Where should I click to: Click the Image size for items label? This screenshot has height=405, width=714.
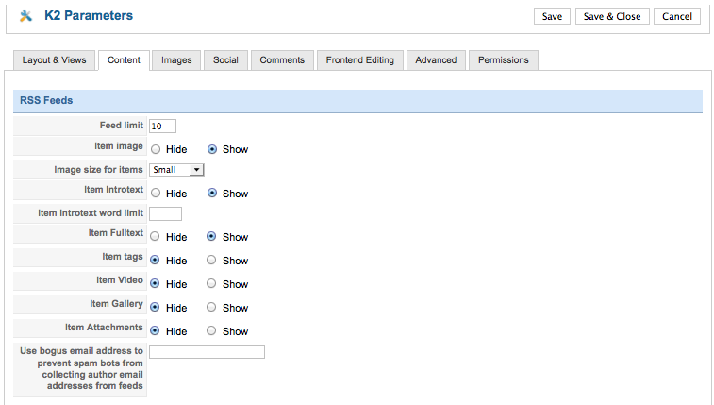(98, 170)
